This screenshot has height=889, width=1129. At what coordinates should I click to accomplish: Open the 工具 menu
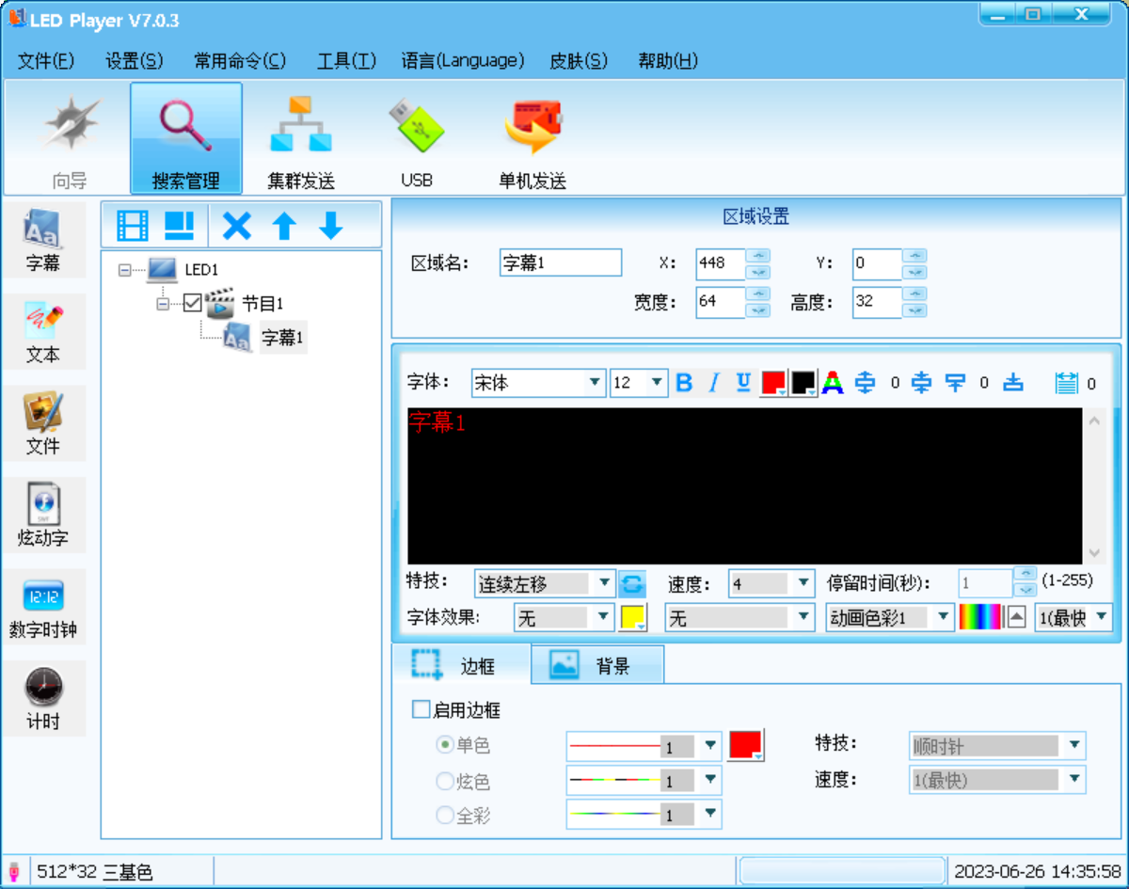[346, 60]
